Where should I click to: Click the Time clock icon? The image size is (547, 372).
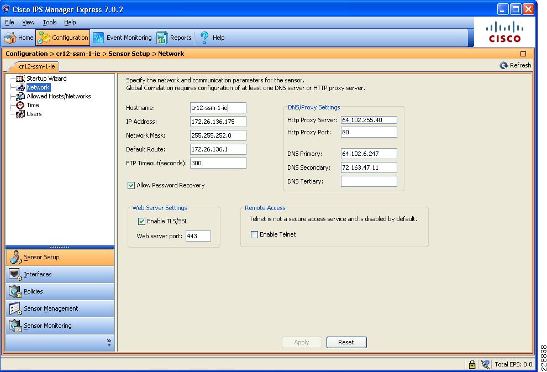(x=20, y=105)
